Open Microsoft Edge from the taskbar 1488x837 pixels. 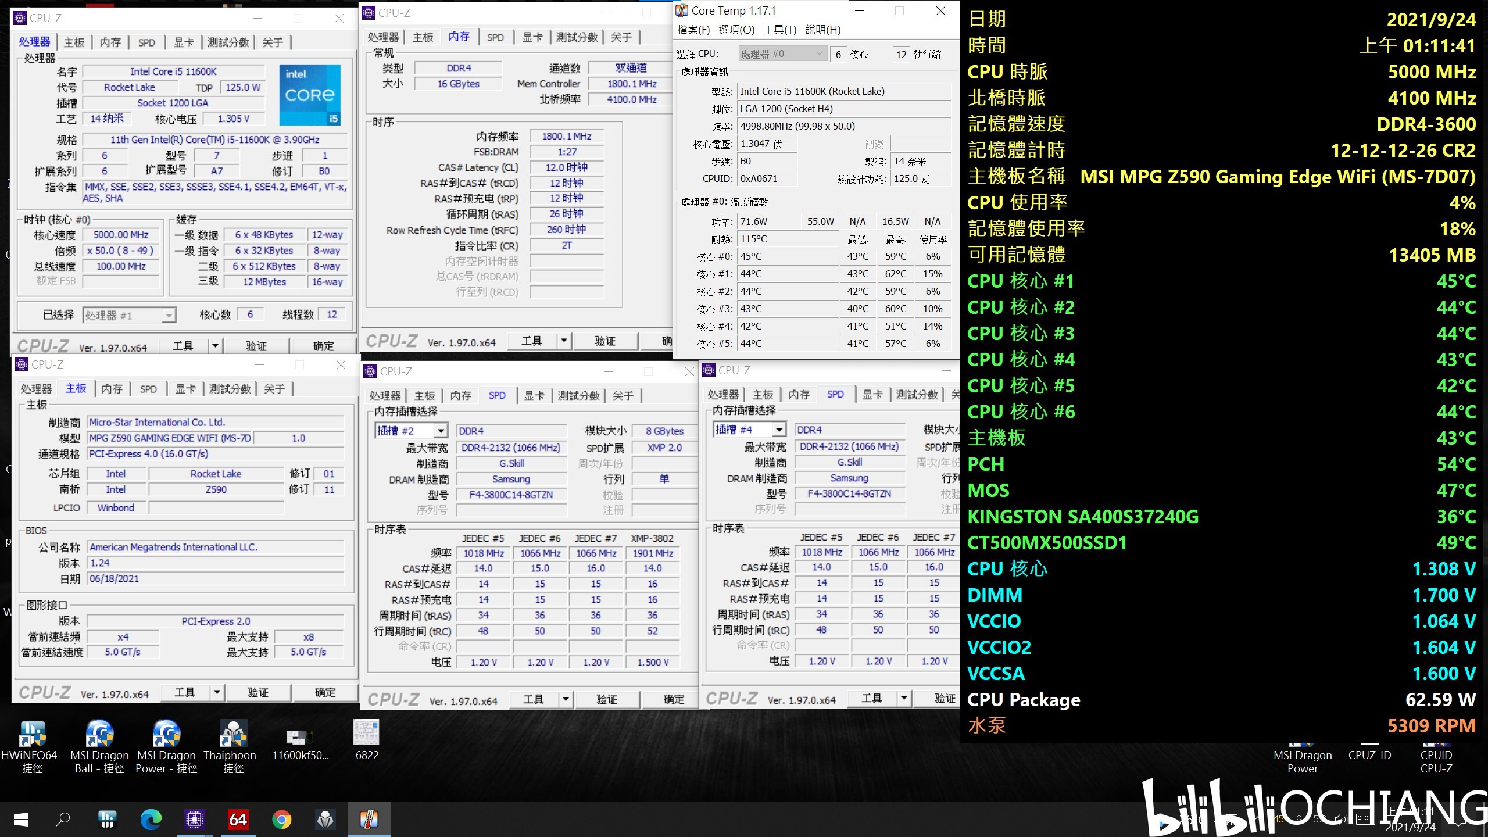click(x=151, y=820)
